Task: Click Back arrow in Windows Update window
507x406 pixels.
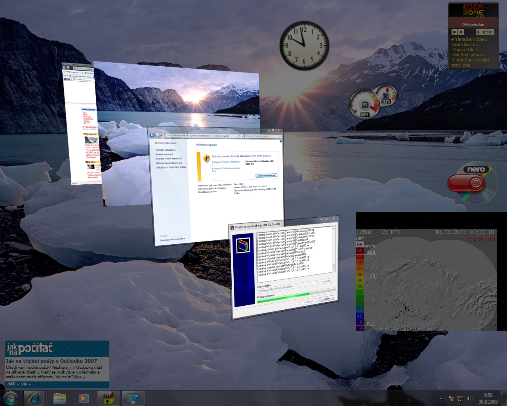Action: pyautogui.click(x=152, y=135)
